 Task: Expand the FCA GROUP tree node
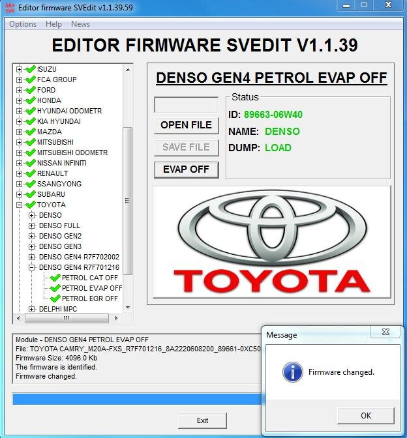[x=19, y=80]
